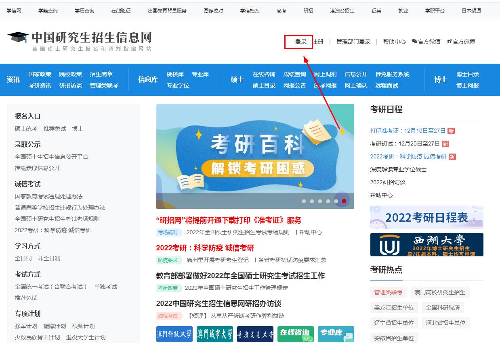Open 推免服务系统 in blue nav
The height and width of the screenshot is (343, 500).
pyautogui.click(x=393, y=74)
